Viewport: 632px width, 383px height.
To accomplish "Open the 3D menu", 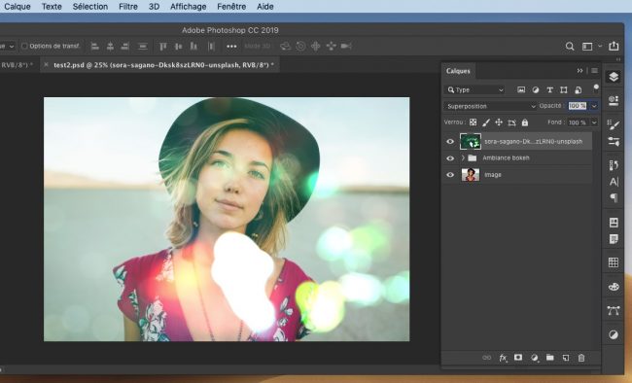I will [154, 7].
